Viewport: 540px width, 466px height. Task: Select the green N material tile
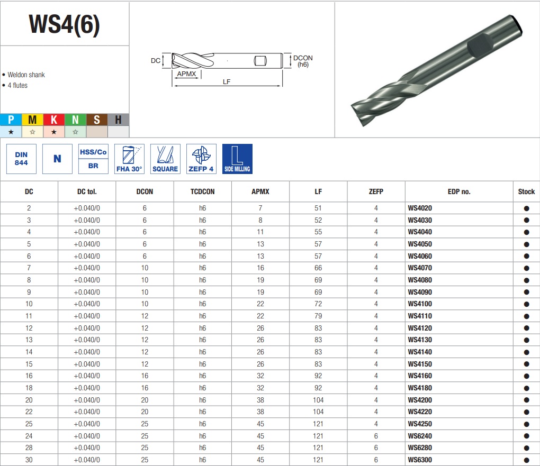click(x=75, y=120)
